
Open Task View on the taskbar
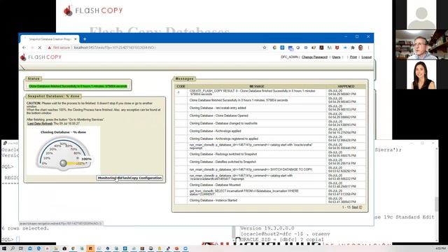pyautogui.click(x=21, y=248)
